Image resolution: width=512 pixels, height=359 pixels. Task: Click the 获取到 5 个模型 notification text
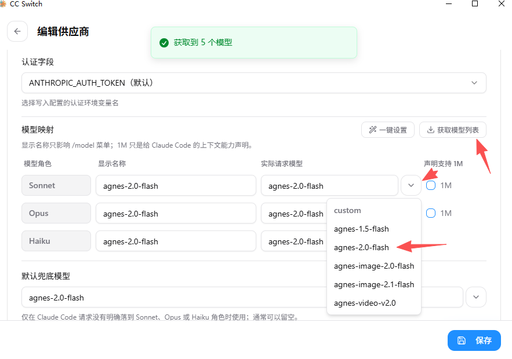(x=203, y=42)
